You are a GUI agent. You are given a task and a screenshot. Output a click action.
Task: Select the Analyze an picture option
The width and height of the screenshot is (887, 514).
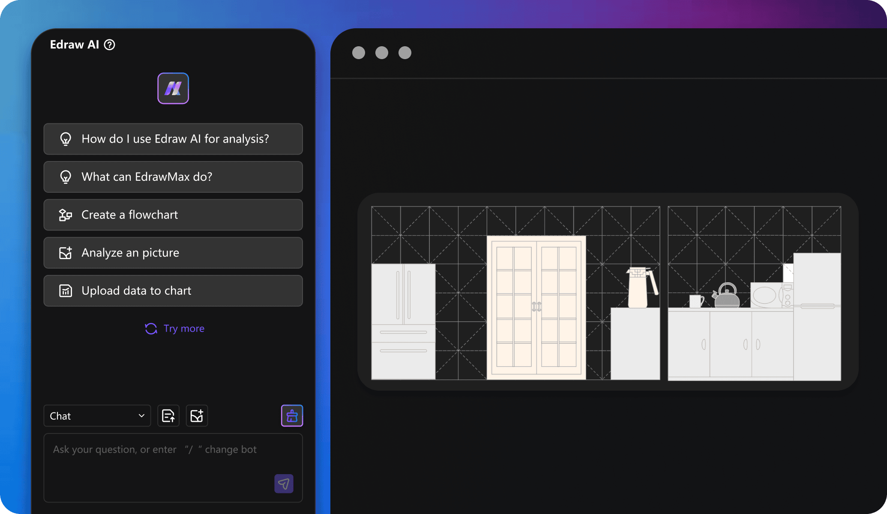point(174,252)
